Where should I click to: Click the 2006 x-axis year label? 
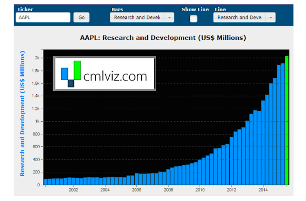pyautogui.click(x=136, y=190)
